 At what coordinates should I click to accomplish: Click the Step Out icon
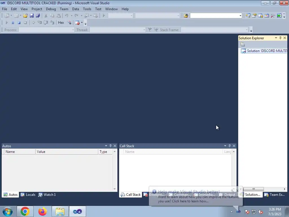point(52,23)
